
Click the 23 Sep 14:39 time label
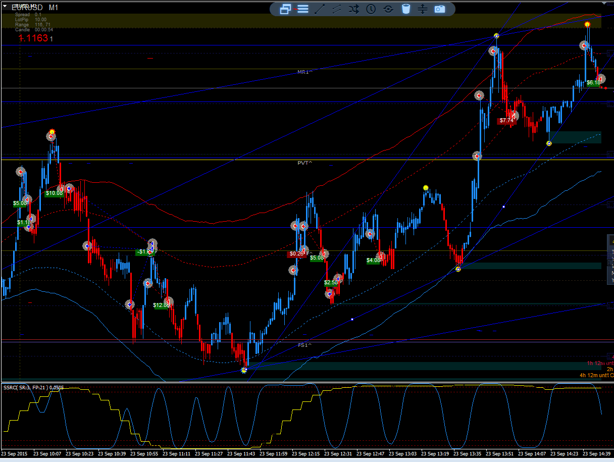click(596, 454)
